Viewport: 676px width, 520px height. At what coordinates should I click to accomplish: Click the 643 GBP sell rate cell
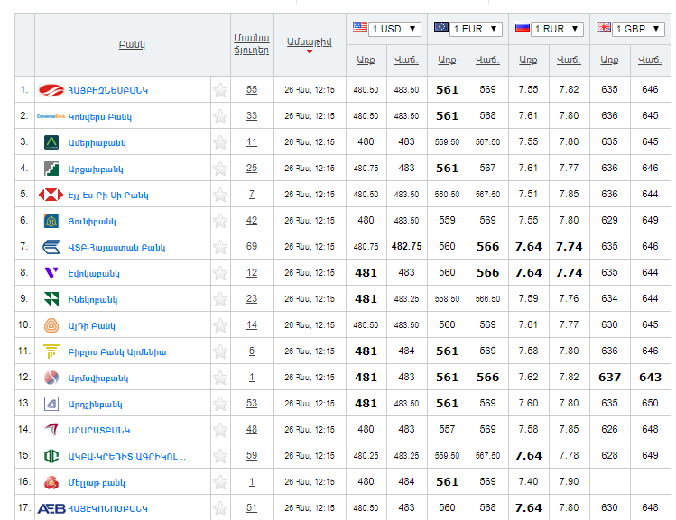coord(650,377)
